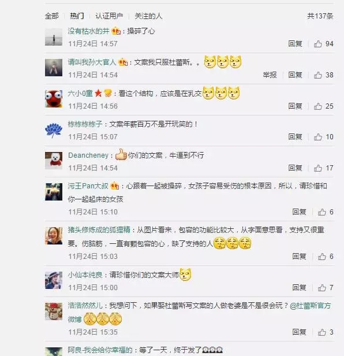Like the comment by 没有枯水的井
Screen dimensions: 344x356
coord(318,43)
